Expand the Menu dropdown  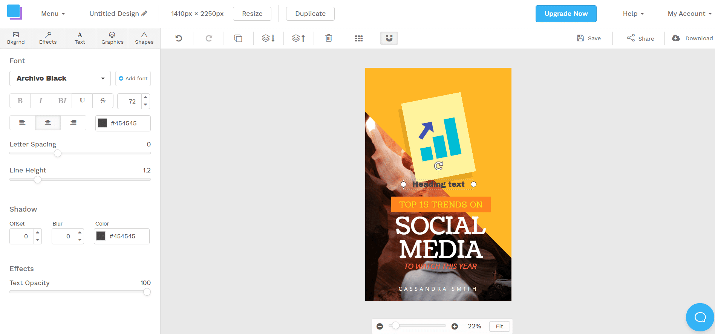pyautogui.click(x=53, y=14)
